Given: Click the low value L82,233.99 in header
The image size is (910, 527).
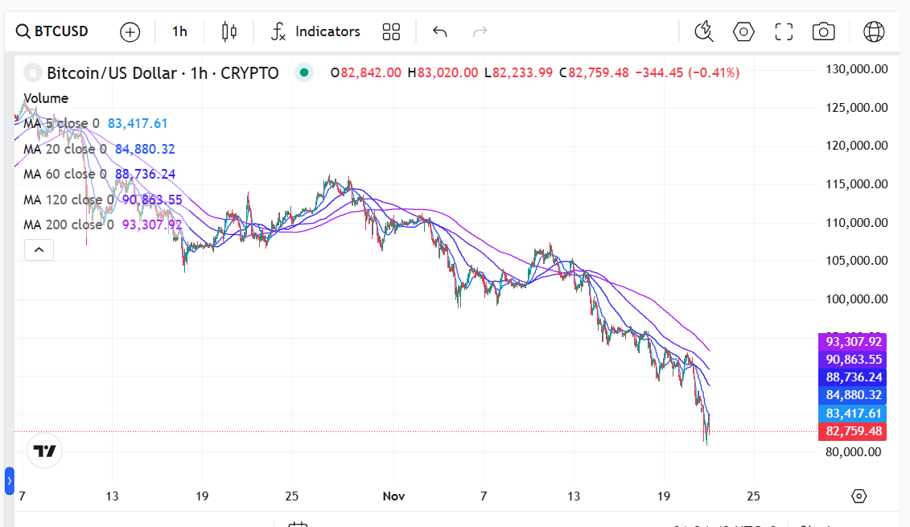Looking at the screenshot, I should 518,73.
